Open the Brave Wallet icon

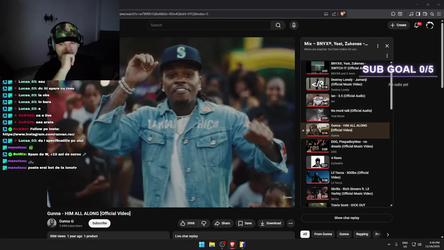point(425,14)
